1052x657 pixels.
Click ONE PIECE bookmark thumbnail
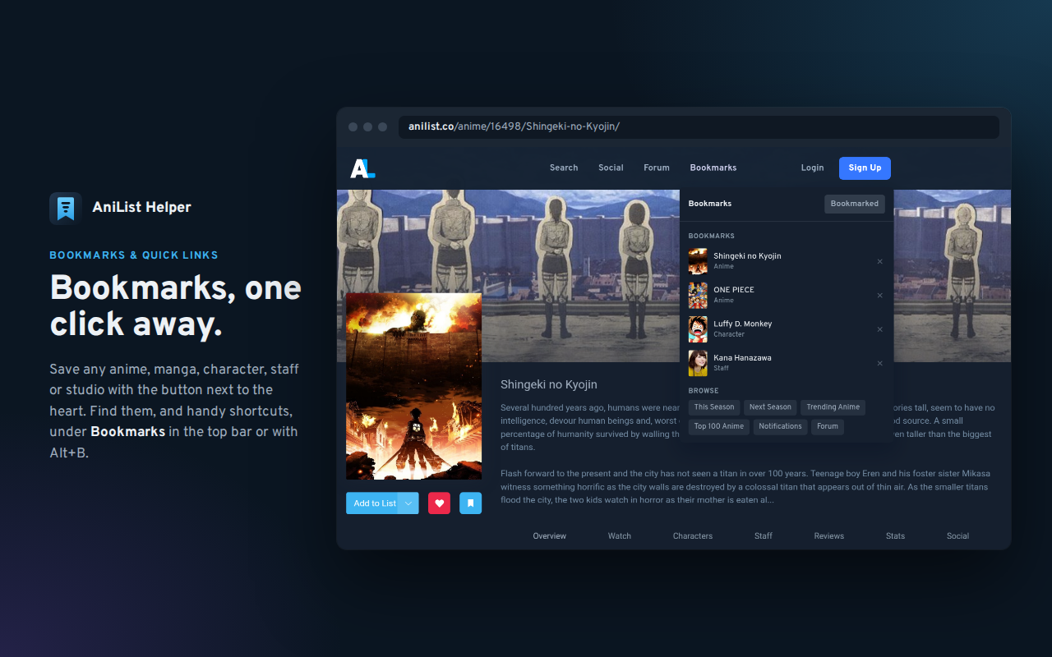click(698, 295)
